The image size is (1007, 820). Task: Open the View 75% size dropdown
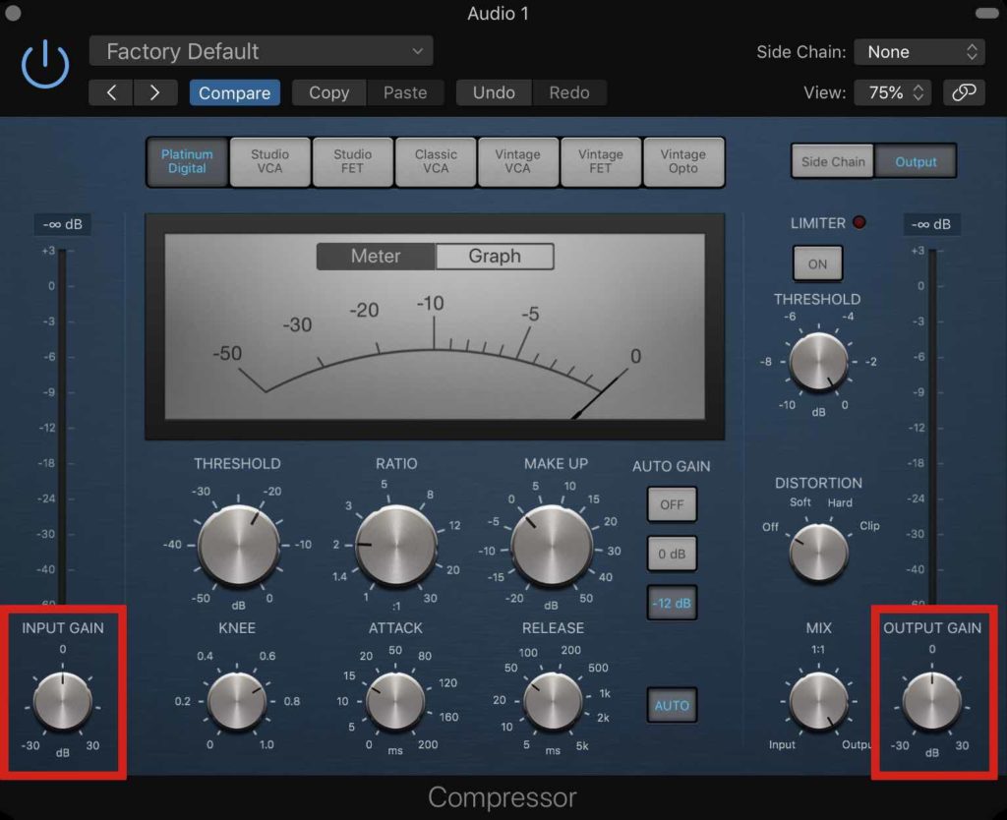(x=892, y=92)
